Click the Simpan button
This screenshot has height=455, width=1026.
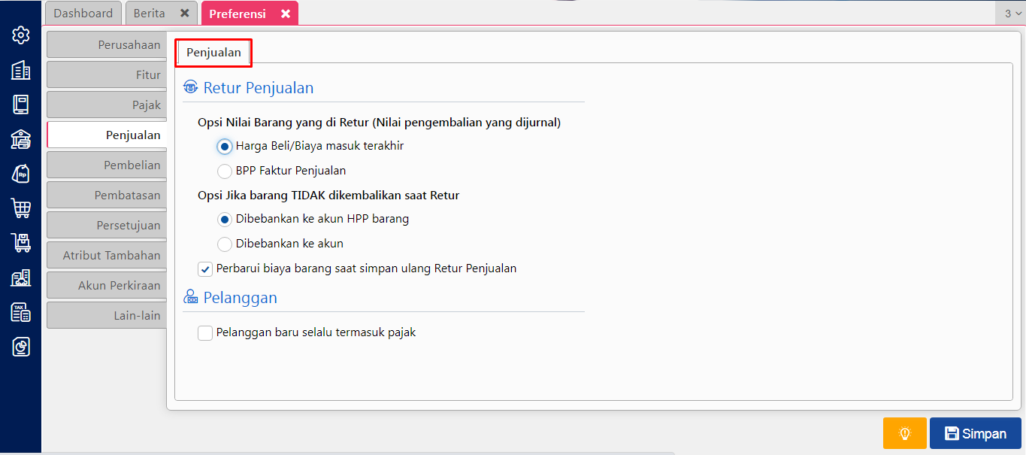[975, 433]
